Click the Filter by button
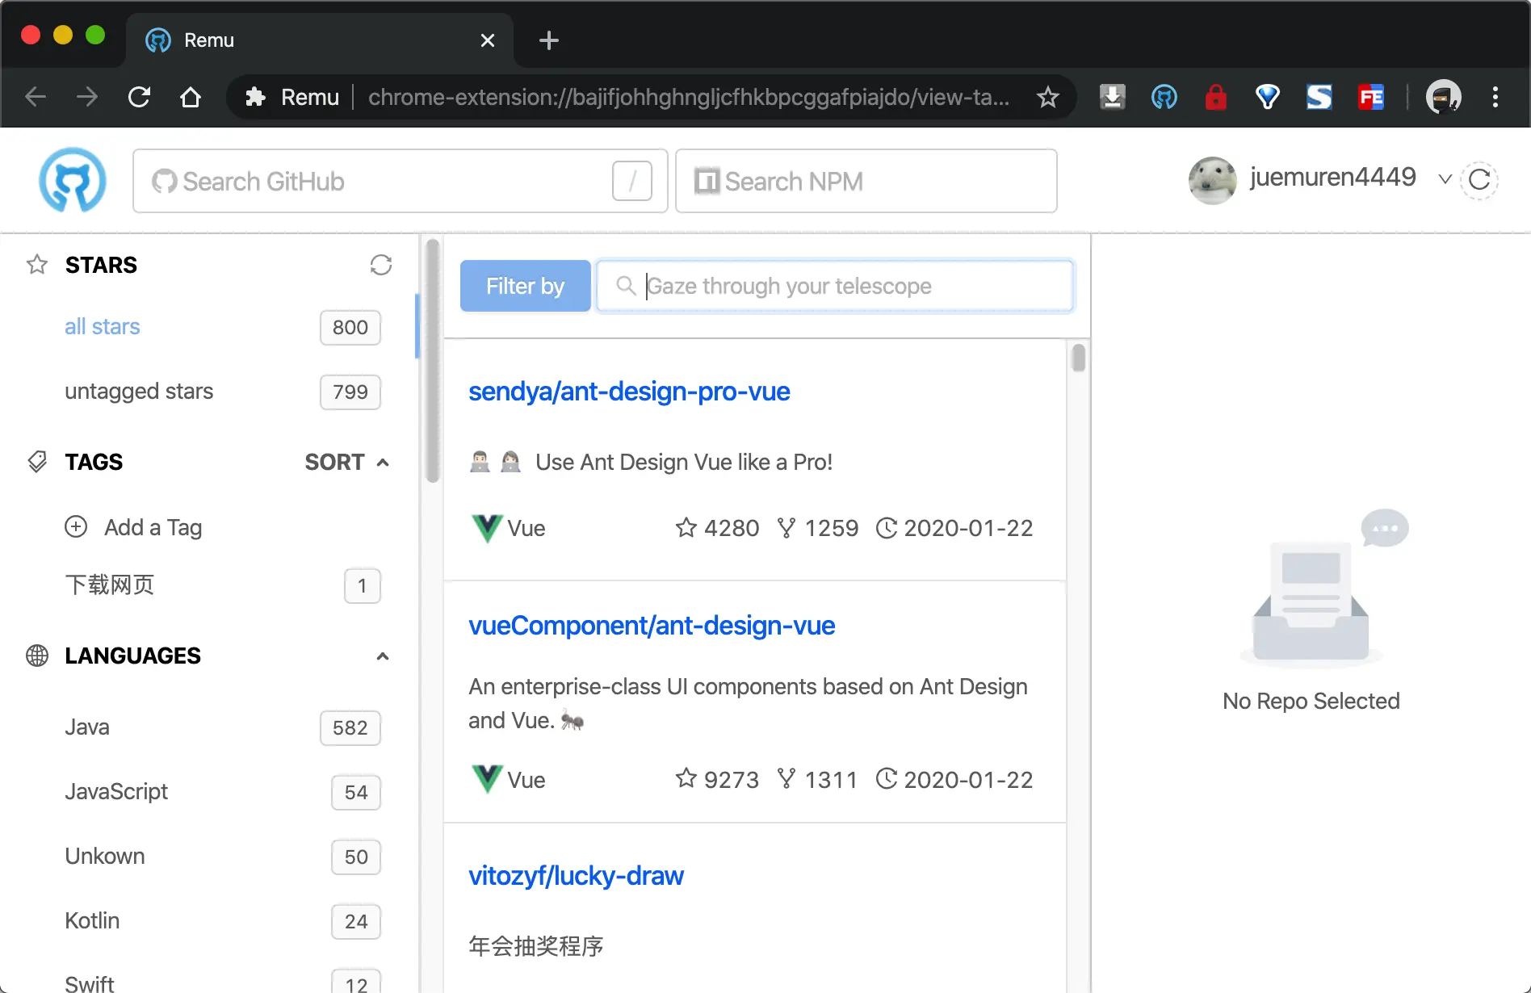 tap(526, 286)
